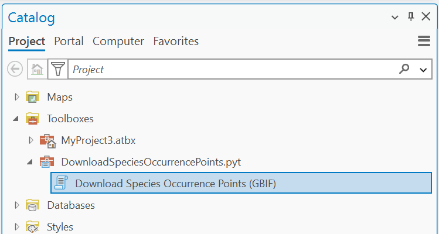Toggle auto-hide pin for Catalog pane
The height and width of the screenshot is (234, 439).
[x=410, y=17]
